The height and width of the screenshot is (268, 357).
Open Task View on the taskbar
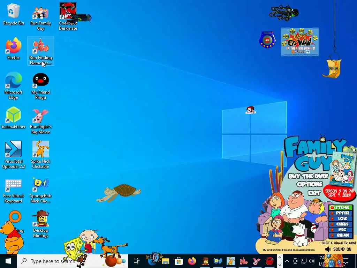pos(137,261)
